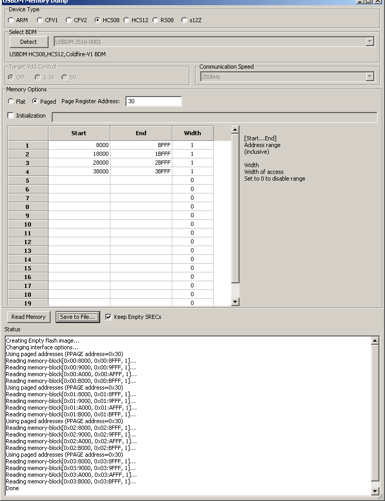
Task: Select the Start cell containing 28000
Action: (79, 163)
